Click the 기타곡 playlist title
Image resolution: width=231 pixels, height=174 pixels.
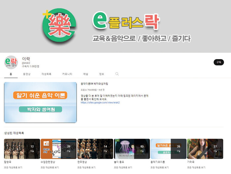tap(191, 162)
